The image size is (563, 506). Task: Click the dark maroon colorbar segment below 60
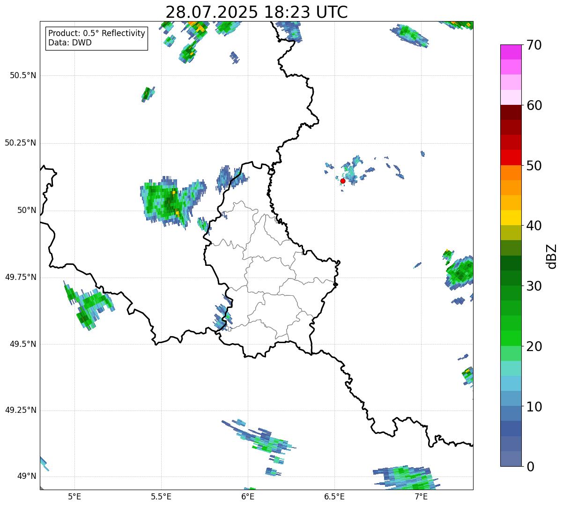[x=511, y=112]
